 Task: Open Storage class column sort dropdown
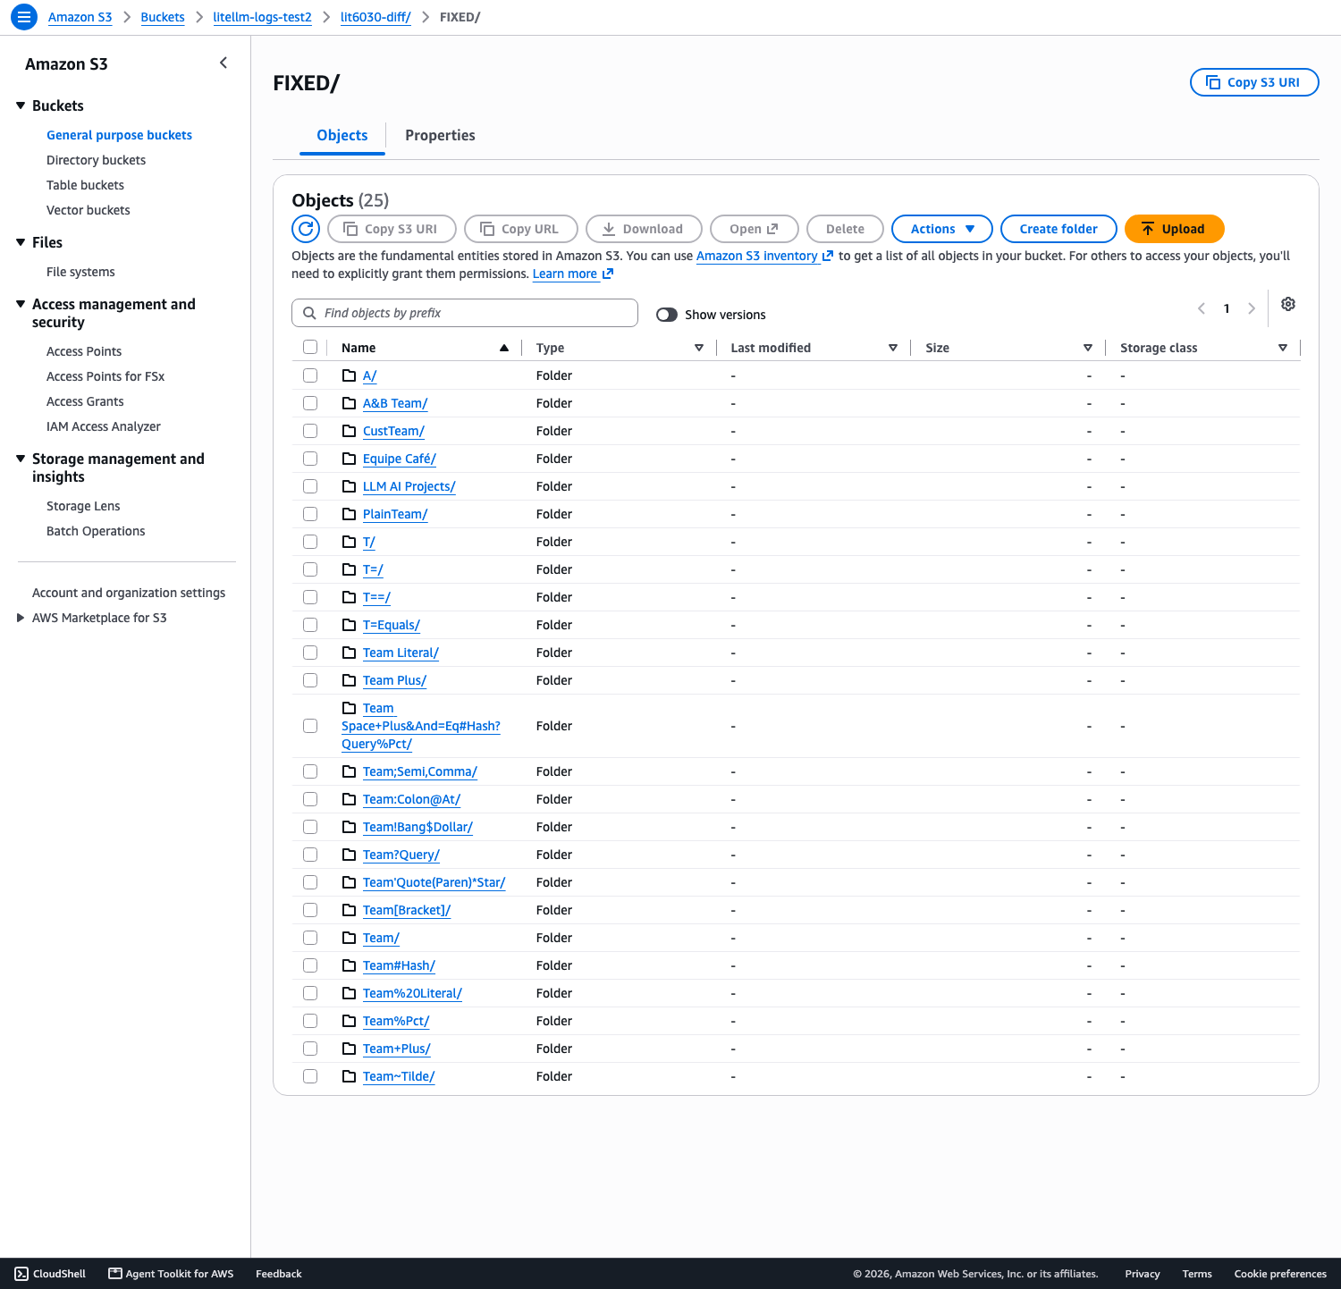[1283, 348]
